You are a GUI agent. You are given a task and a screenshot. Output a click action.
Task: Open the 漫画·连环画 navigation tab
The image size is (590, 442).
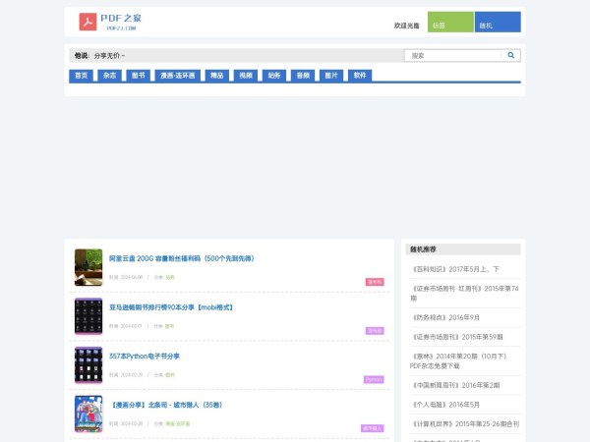point(177,76)
